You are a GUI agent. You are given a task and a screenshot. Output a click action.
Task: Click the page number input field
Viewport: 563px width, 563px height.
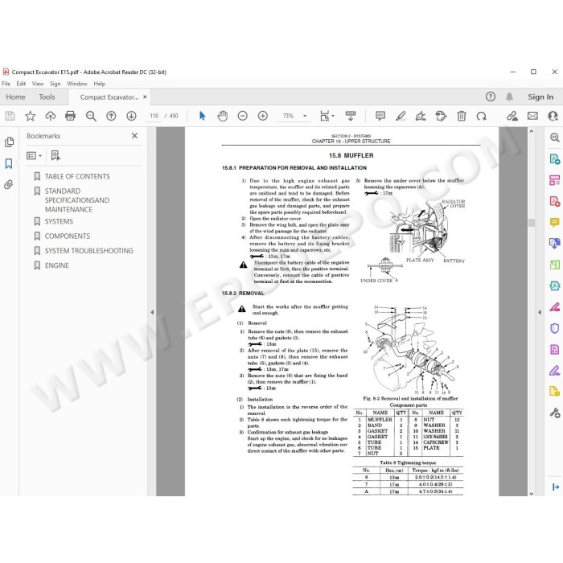click(154, 116)
